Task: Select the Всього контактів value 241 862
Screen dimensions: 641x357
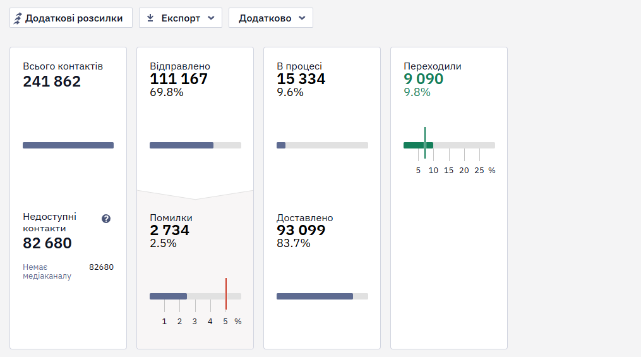Action: [x=52, y=82]
